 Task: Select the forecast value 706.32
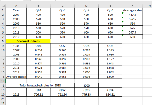[39, 94]
